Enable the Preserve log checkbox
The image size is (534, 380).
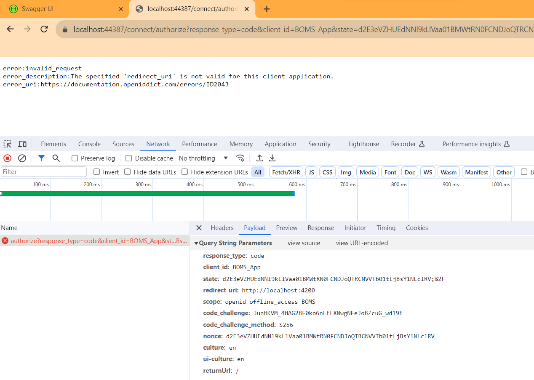pos(75,158)
